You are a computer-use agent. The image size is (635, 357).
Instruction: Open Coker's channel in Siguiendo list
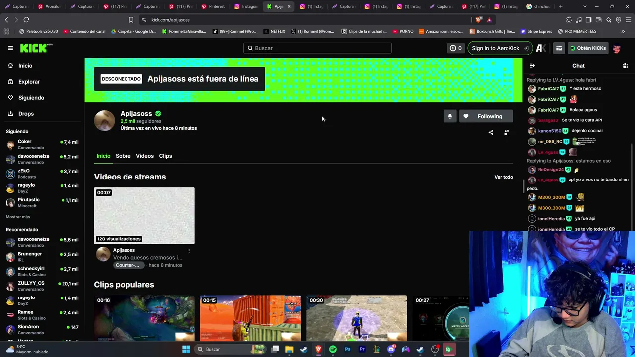(x=42, y=144)
